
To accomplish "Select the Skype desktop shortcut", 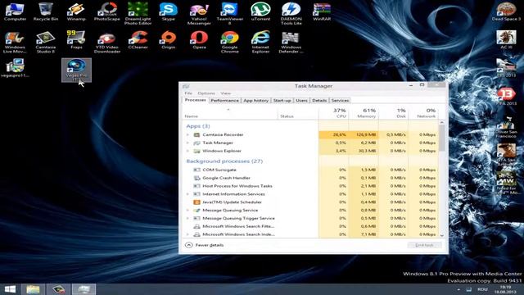I will click(x=169, y=11).
